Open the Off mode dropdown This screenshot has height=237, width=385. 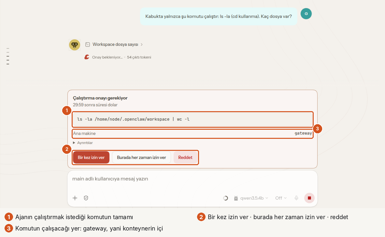click(x=281, y=198)
